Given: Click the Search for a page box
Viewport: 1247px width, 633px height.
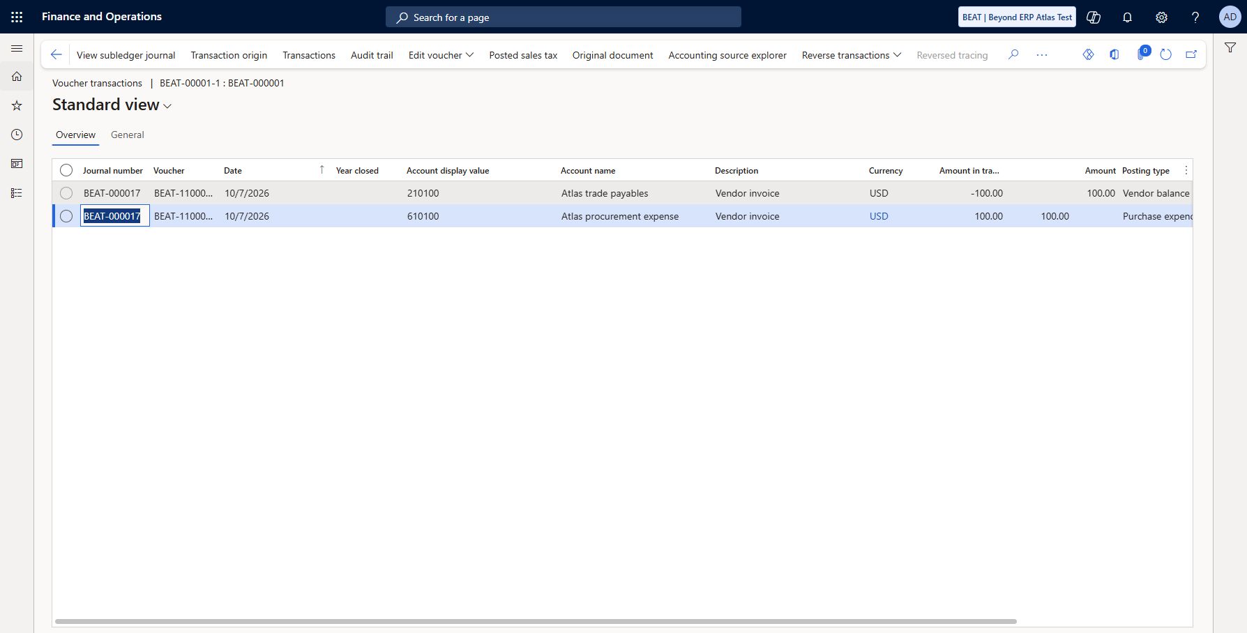Looking at the screenshot, I should click(564, 17).
